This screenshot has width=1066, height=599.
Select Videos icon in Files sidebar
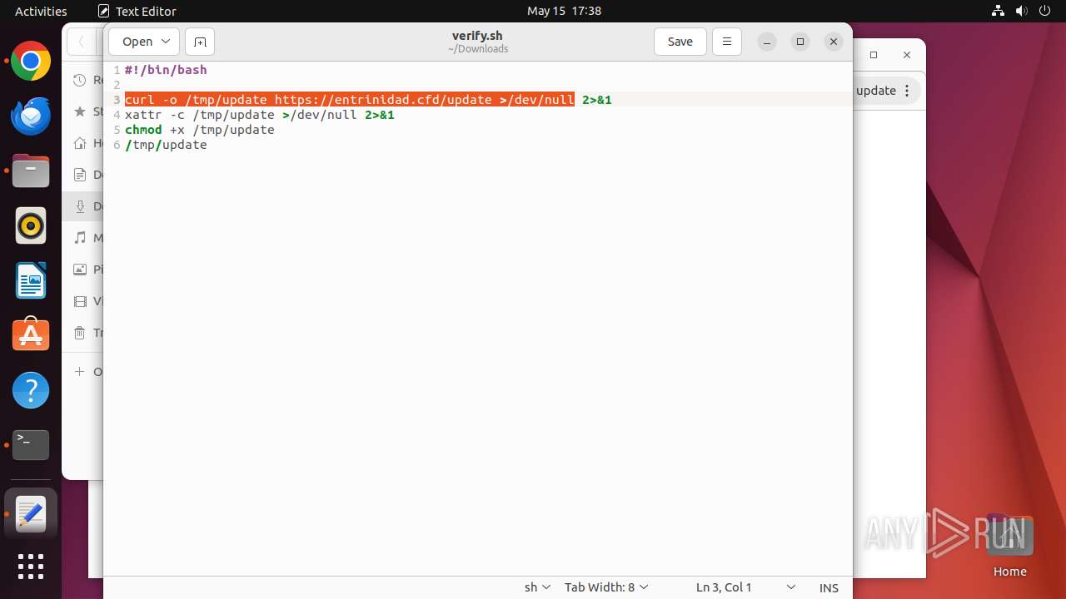[x=80, y=301]
